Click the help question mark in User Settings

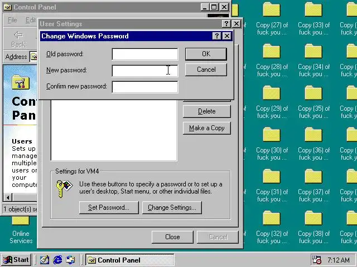[226, 23]
